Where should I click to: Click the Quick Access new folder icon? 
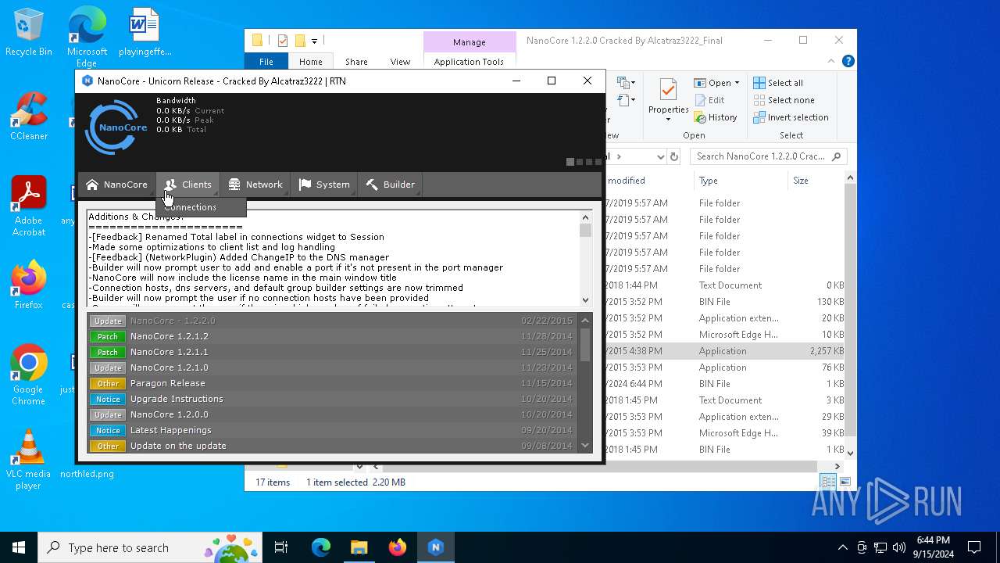pos(300,41)
